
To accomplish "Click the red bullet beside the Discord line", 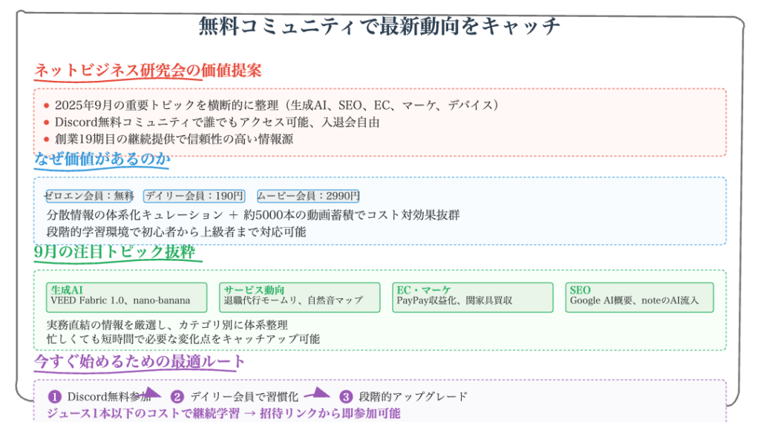I will point(47,122).
